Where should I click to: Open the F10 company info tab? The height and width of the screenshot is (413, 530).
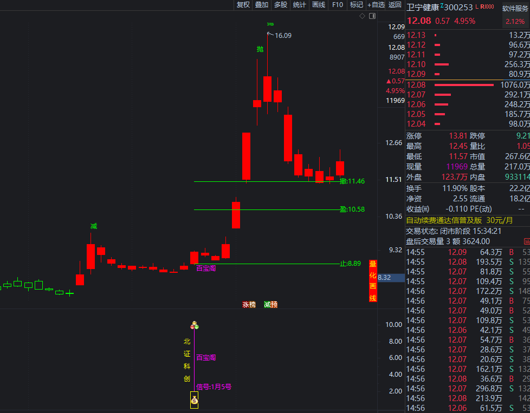click(338, 5)
